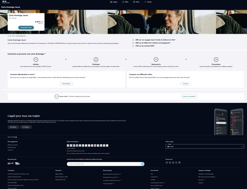247x189 pixels.
Task: Click step 4 circle above Économisez
Action: tap(216, 59)
